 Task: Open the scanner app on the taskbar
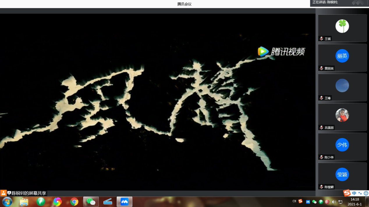click(108, 201)
